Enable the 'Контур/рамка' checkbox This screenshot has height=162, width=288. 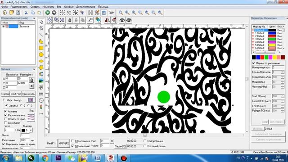pos(145,141)
